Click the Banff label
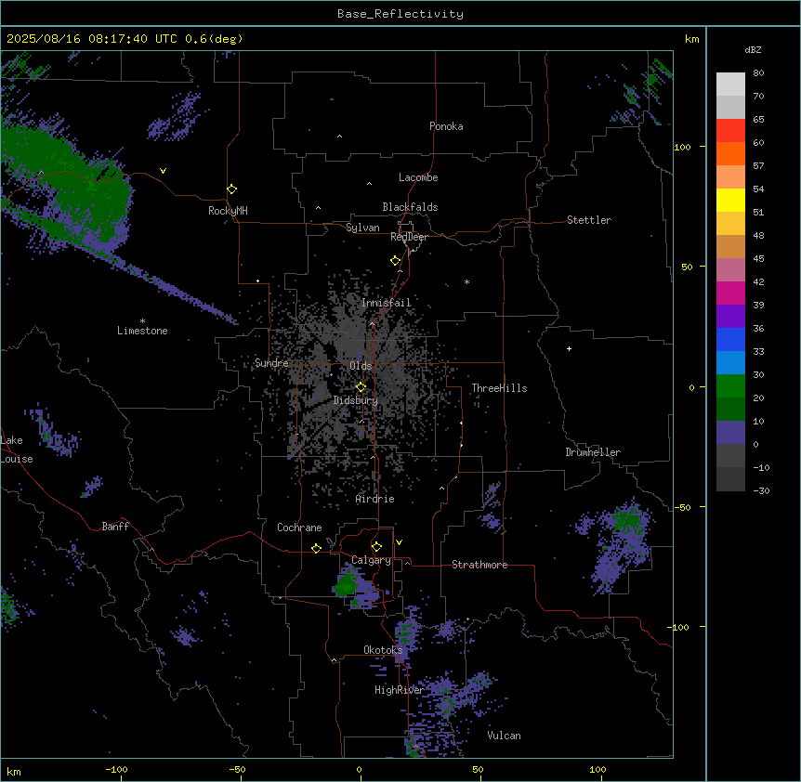801x782 pixels. 115,527
